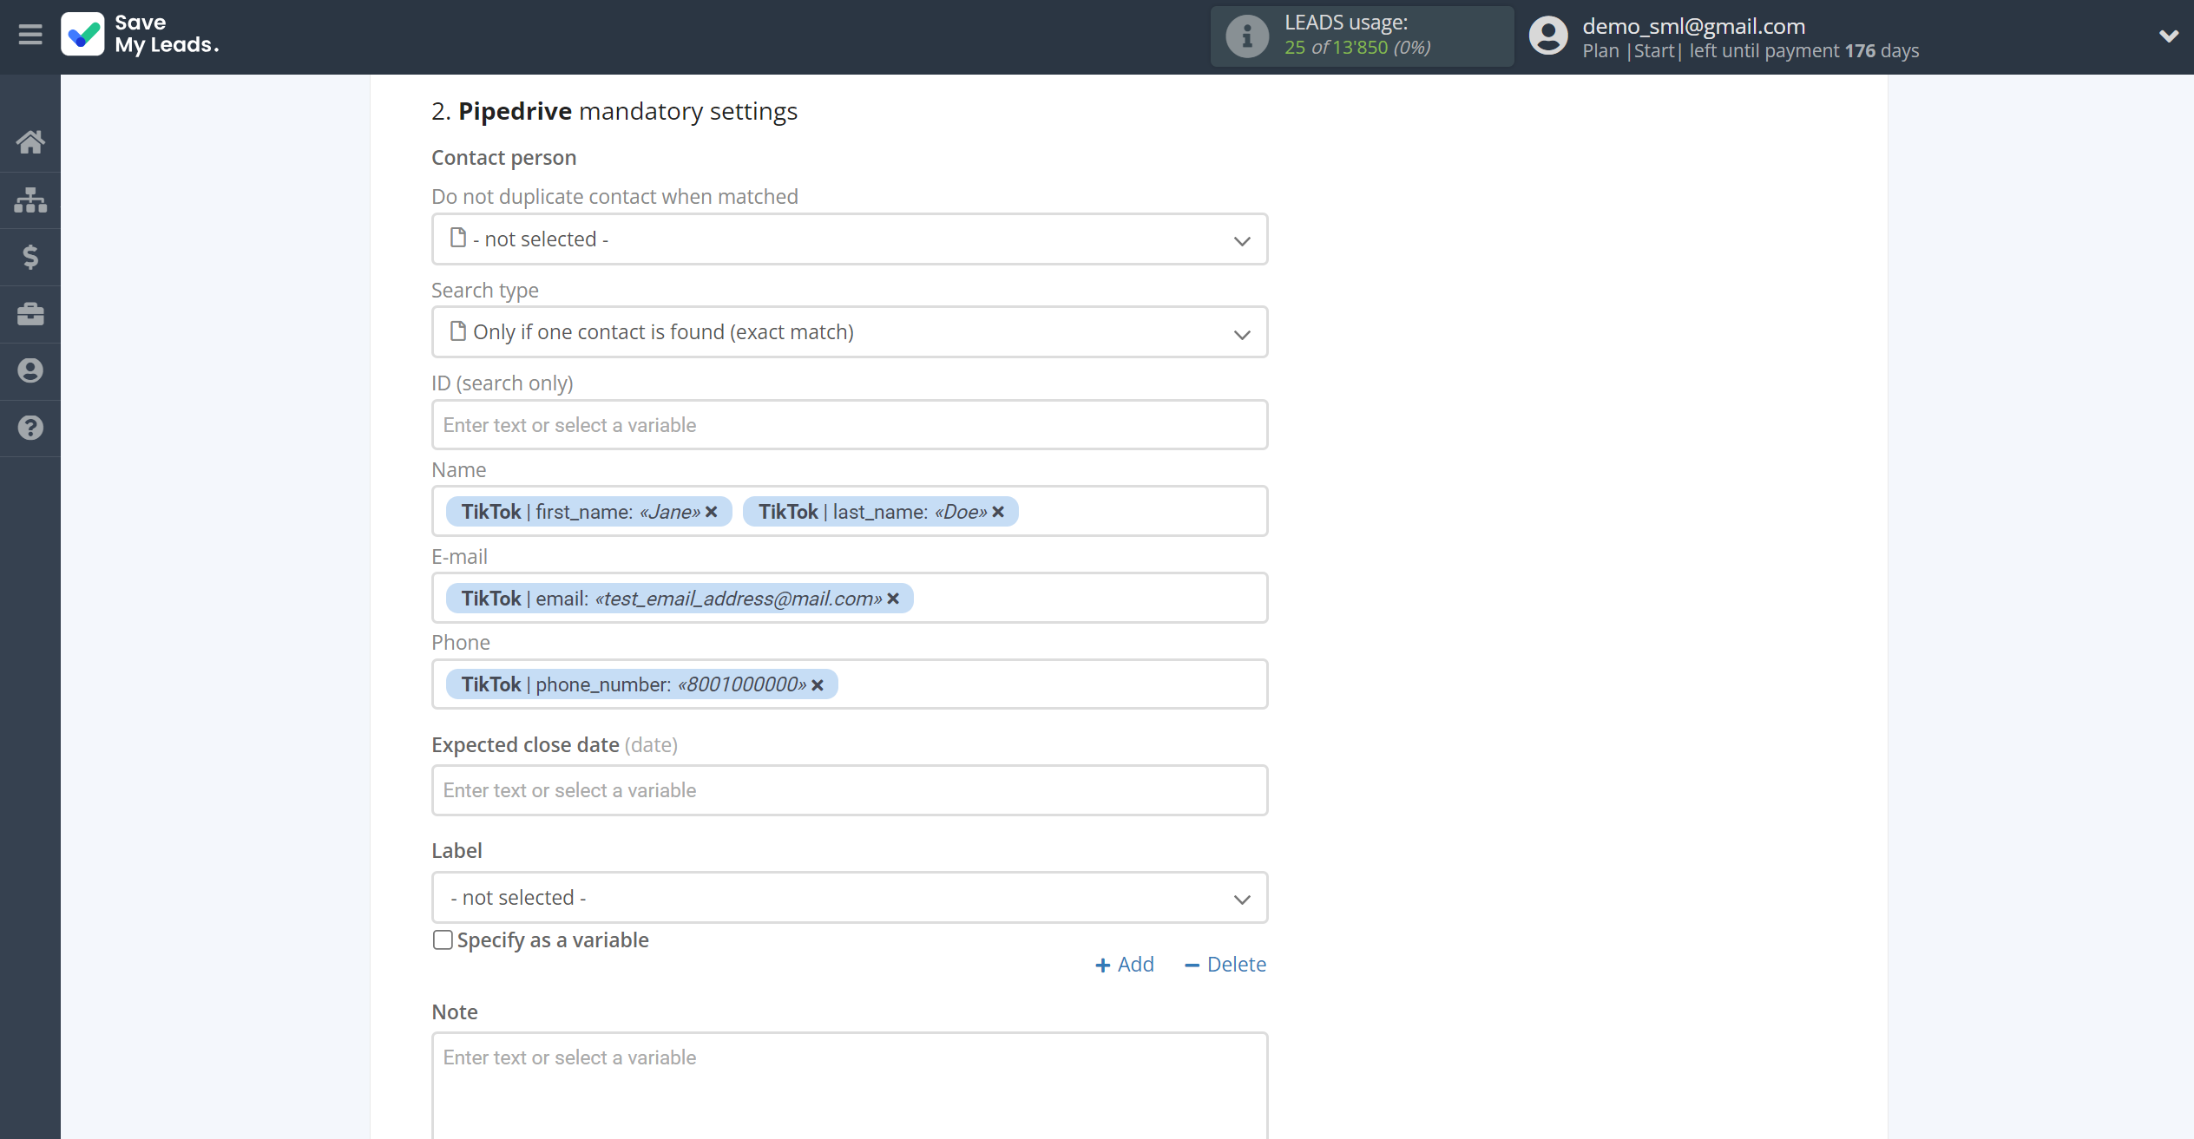The height and width of the screenshot is (1139, 2194).
Task: Open the hamburger menu
Action: pos(30,35)
